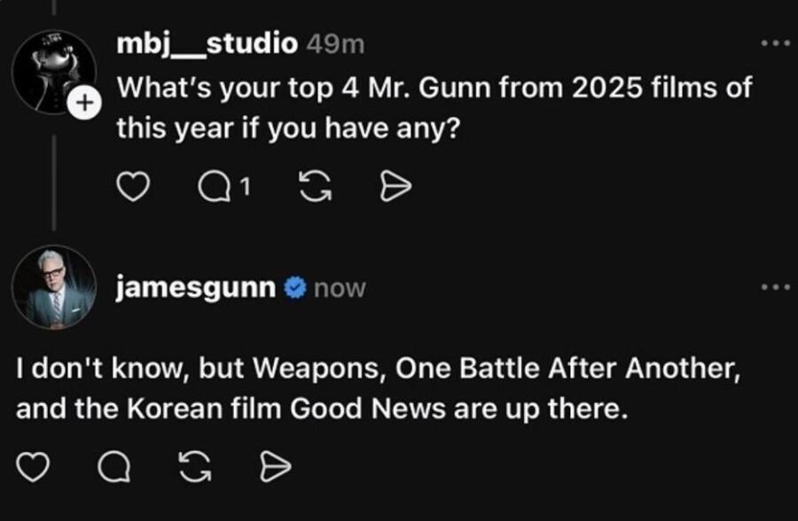Image resolution: width=798 pixels, height=521 pixels.
Task: Open more options for jamesgunn reply
Action: pos(775,287)
